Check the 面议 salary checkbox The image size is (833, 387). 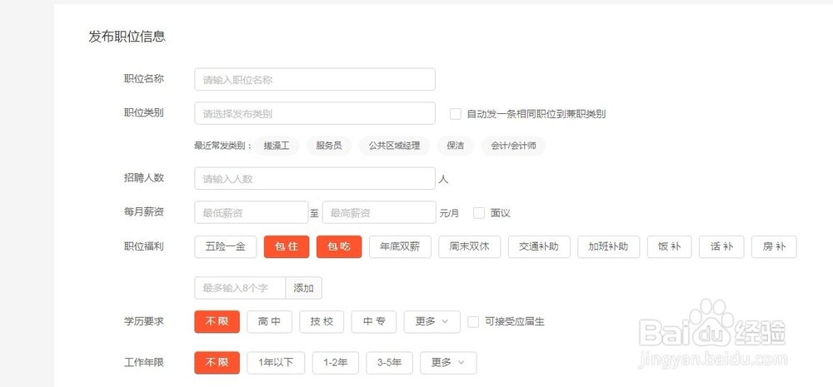(x=479, y=213)
